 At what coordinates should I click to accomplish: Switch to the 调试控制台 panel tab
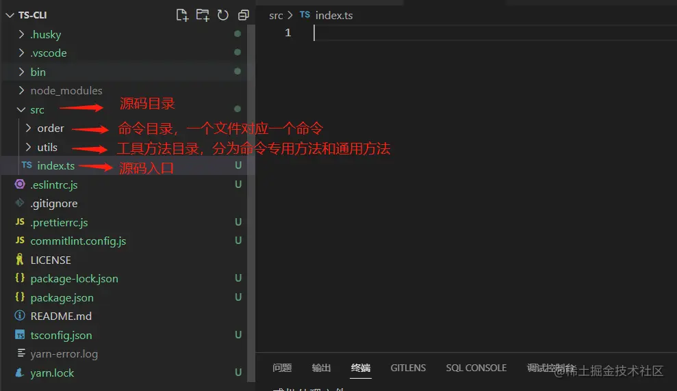tap(551, 368)
